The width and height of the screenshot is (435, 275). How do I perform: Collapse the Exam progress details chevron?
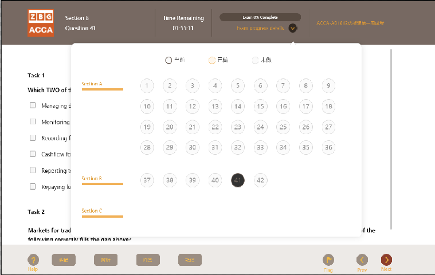(x=293, y=28)
